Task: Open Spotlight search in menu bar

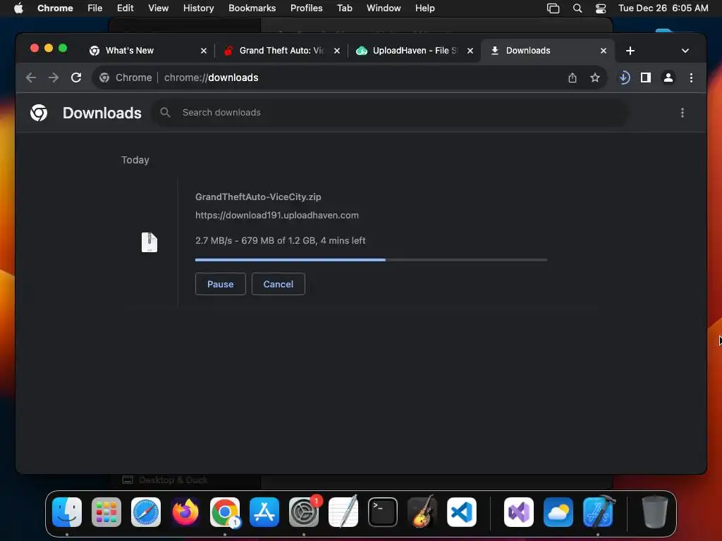Action: [x=577, y=8]
